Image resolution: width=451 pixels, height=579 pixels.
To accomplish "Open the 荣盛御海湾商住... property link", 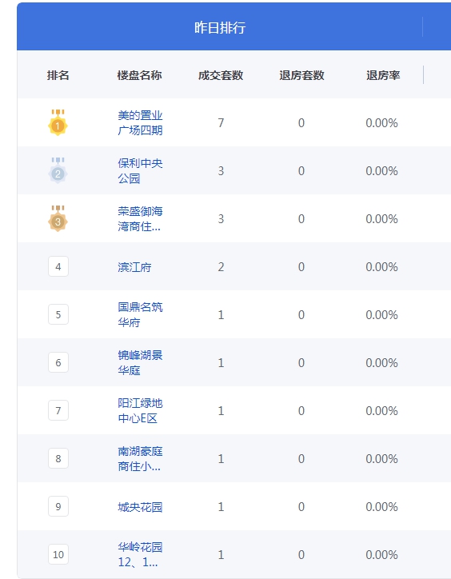I will [140, 218].
